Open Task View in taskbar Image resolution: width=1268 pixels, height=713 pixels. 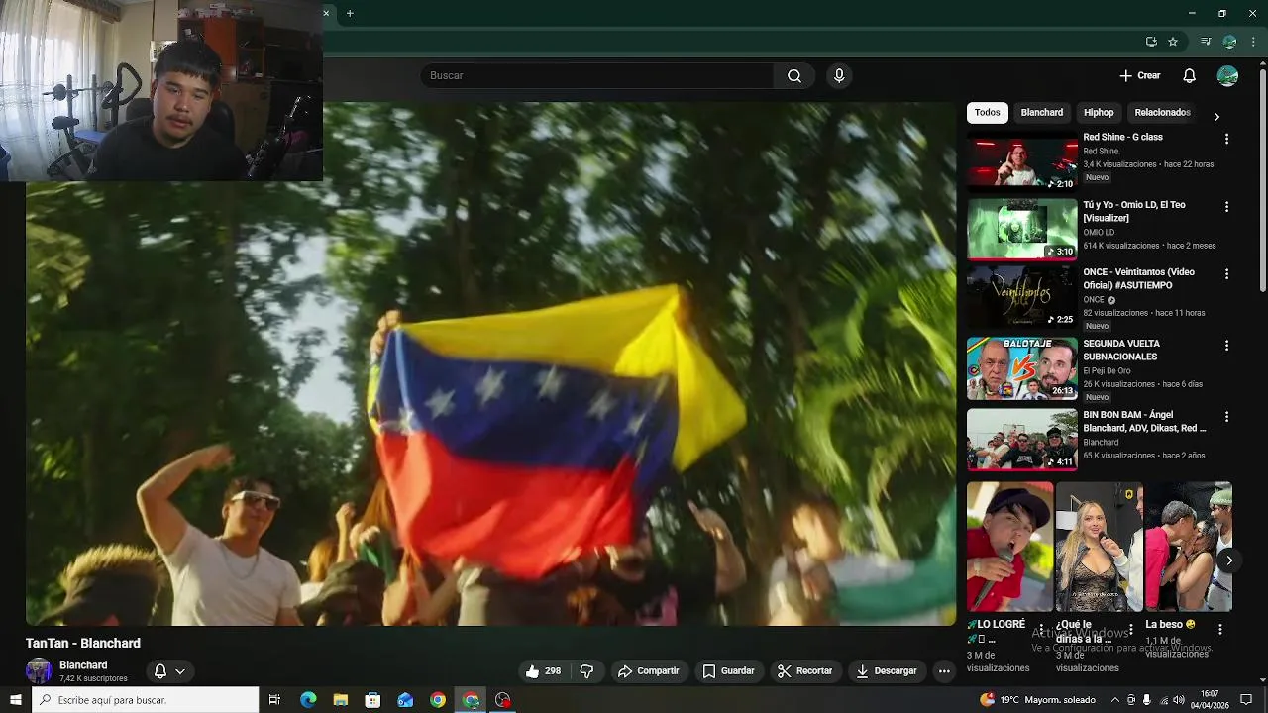click(x=275, y=700)
